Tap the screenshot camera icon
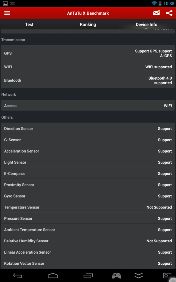176x282 pixels. tap(167, 275)
